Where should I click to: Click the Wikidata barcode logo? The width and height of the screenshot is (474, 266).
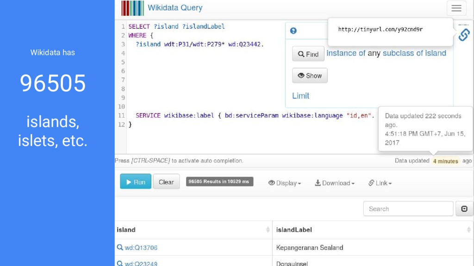(x=132, y=8)
